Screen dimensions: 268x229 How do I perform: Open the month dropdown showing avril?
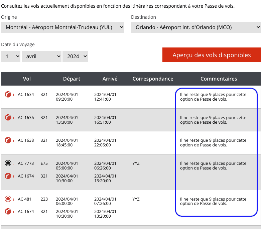(x=41, y=56)
